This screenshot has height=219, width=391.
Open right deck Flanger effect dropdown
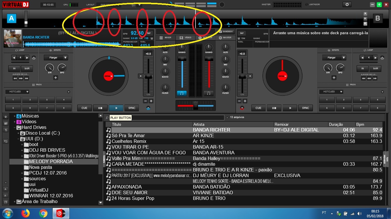(334, 58)
